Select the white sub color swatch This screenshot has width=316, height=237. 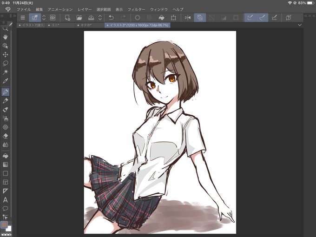pyautogui.click(x=9, y=229)
